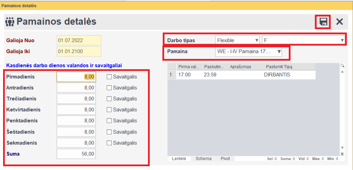Screen dimensions: 353x170
Task: Expand the dropdown showing F
Action: [x=303, y=40]
